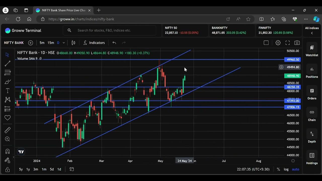322x181 pixels.
Task: Click the TradingView logo on chart
Action: (x=21, y=152)
